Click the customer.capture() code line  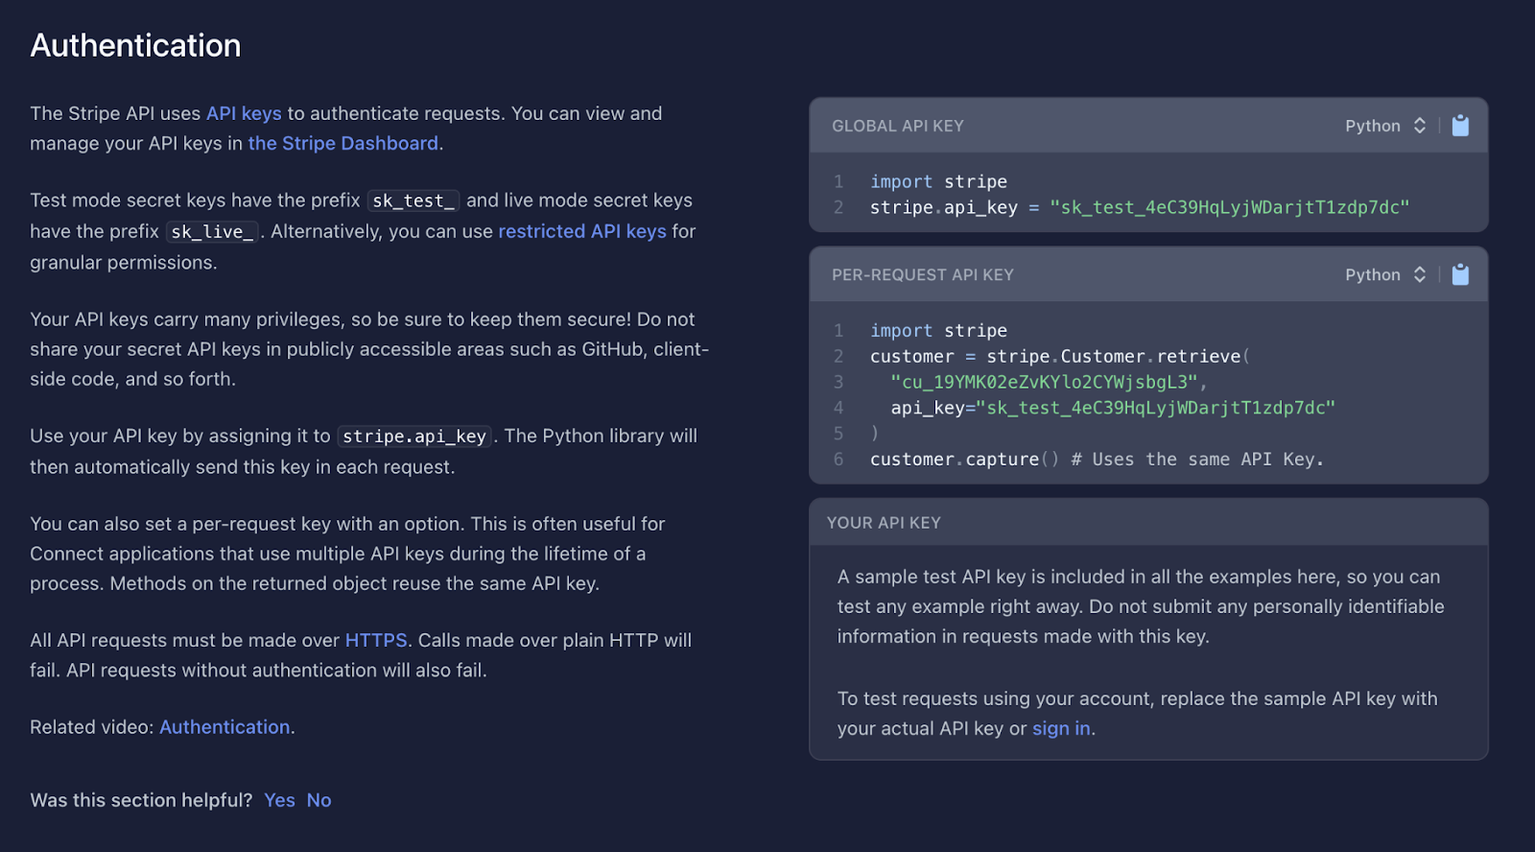tap(1097, 460)
